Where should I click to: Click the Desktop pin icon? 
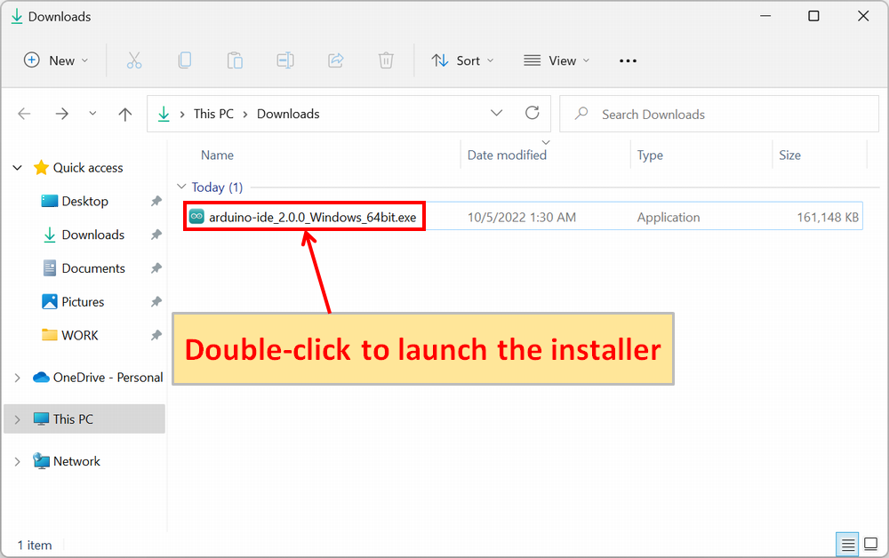156,201
